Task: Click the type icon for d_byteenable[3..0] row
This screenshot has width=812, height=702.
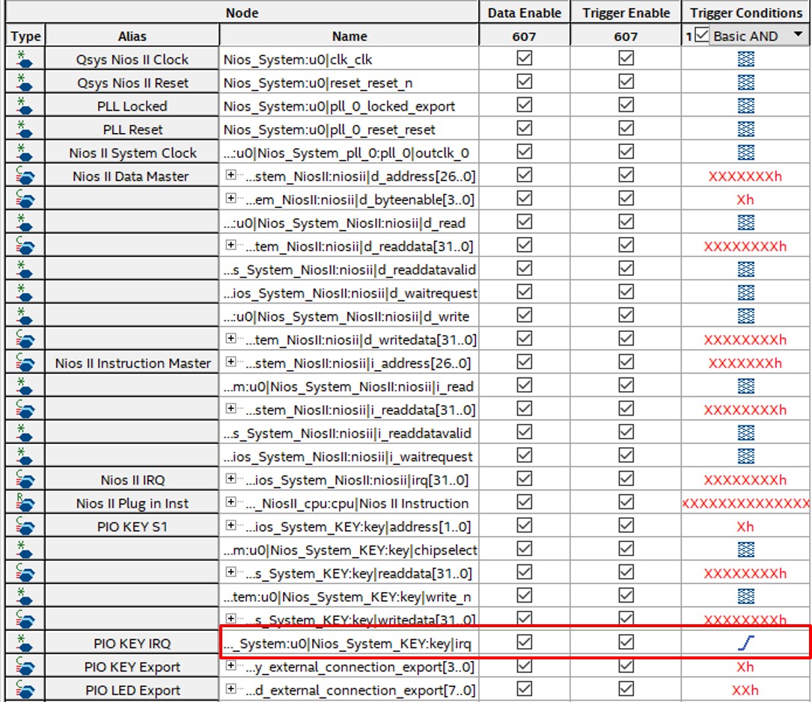Action: [25, 199]
